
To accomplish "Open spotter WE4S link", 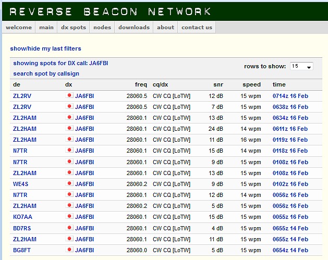I will point(20,184).
